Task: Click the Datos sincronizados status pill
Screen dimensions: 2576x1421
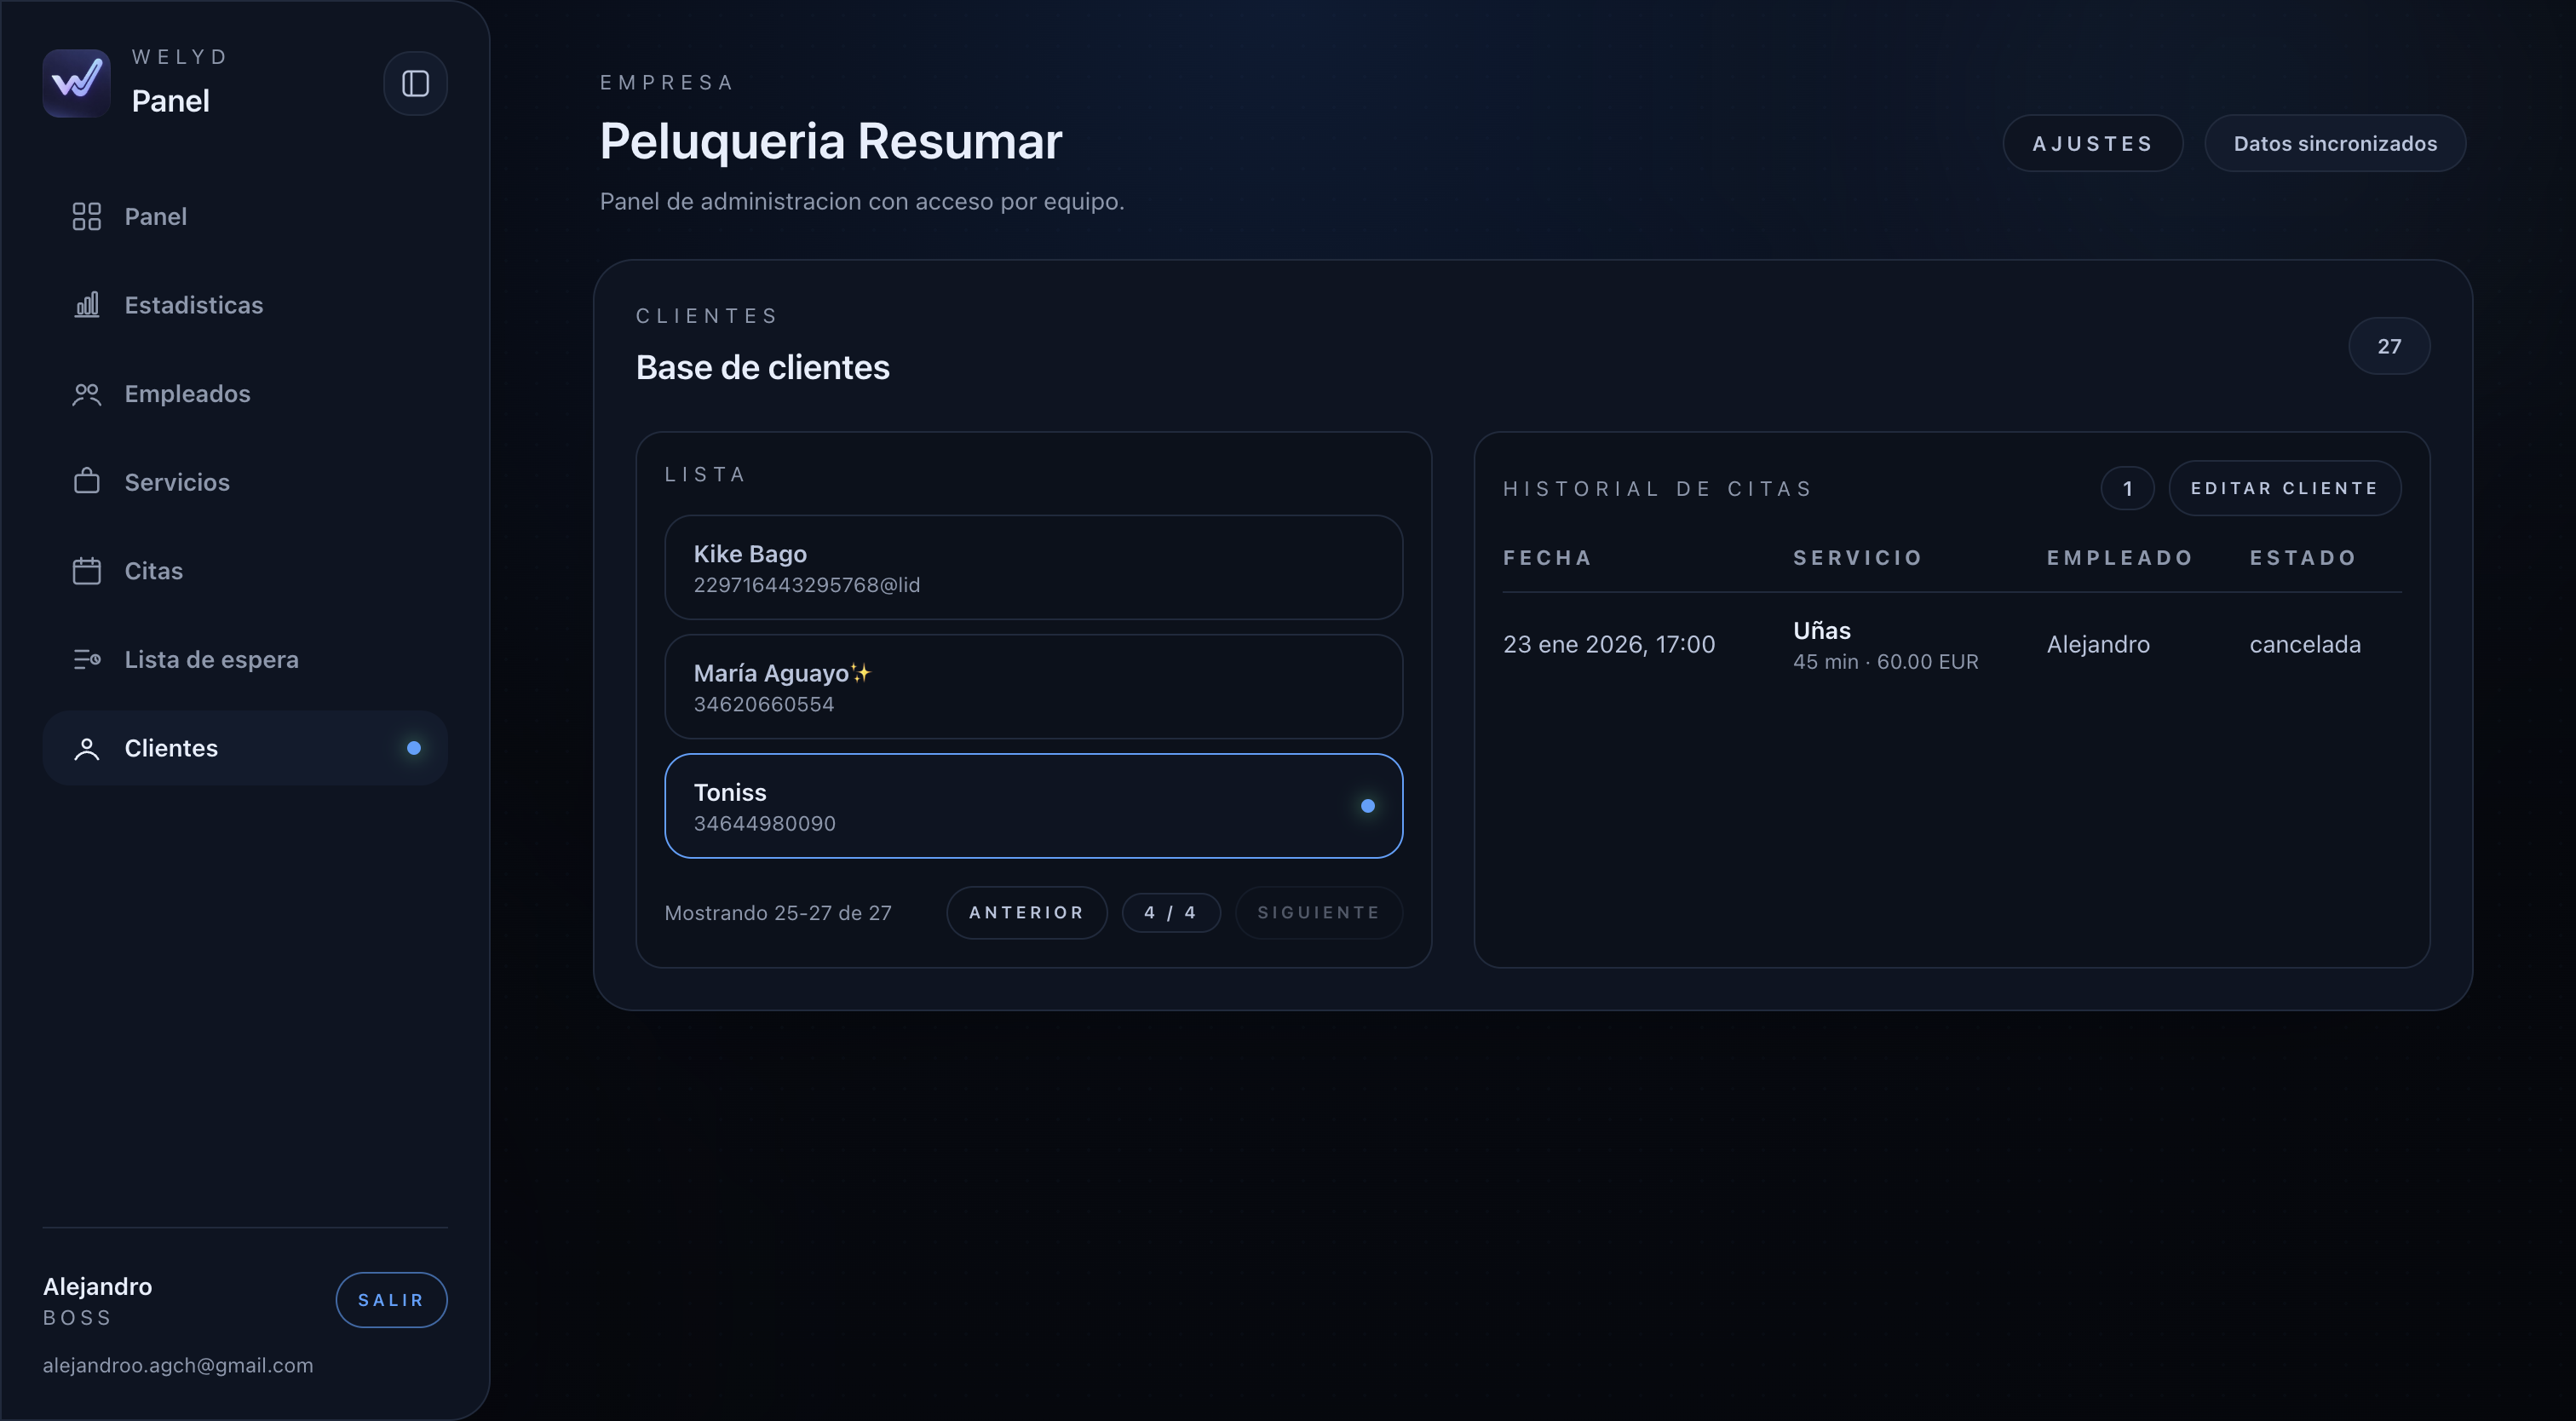Action: click(2334, 144)
